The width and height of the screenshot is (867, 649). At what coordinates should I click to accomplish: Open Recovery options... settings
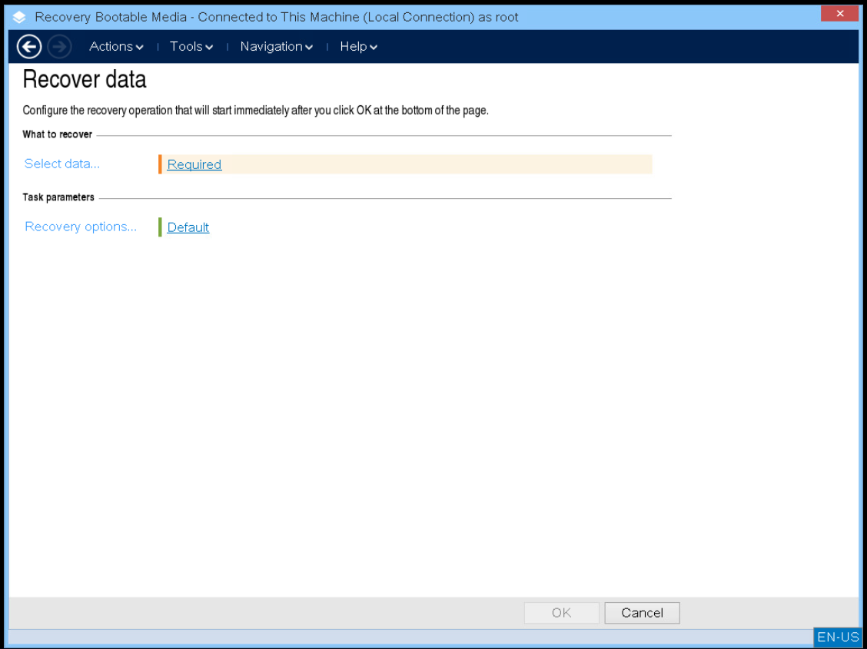pyautogui.click(x=80, y=227)
